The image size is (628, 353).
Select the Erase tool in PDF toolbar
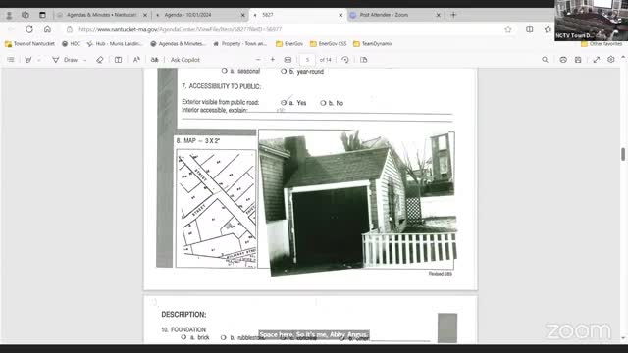[x=100, y=60]
